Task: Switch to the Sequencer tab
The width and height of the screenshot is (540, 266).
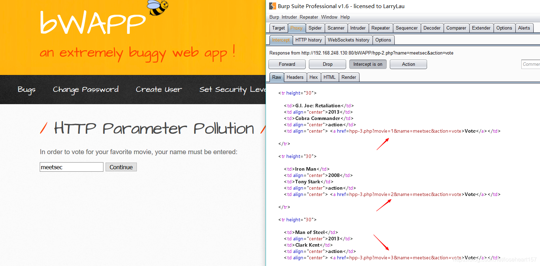Action: point(407,28)
